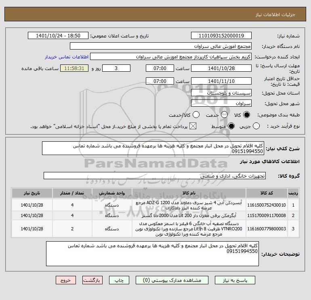
Task: Click the ردیف column header
Action: pos(293,193)
